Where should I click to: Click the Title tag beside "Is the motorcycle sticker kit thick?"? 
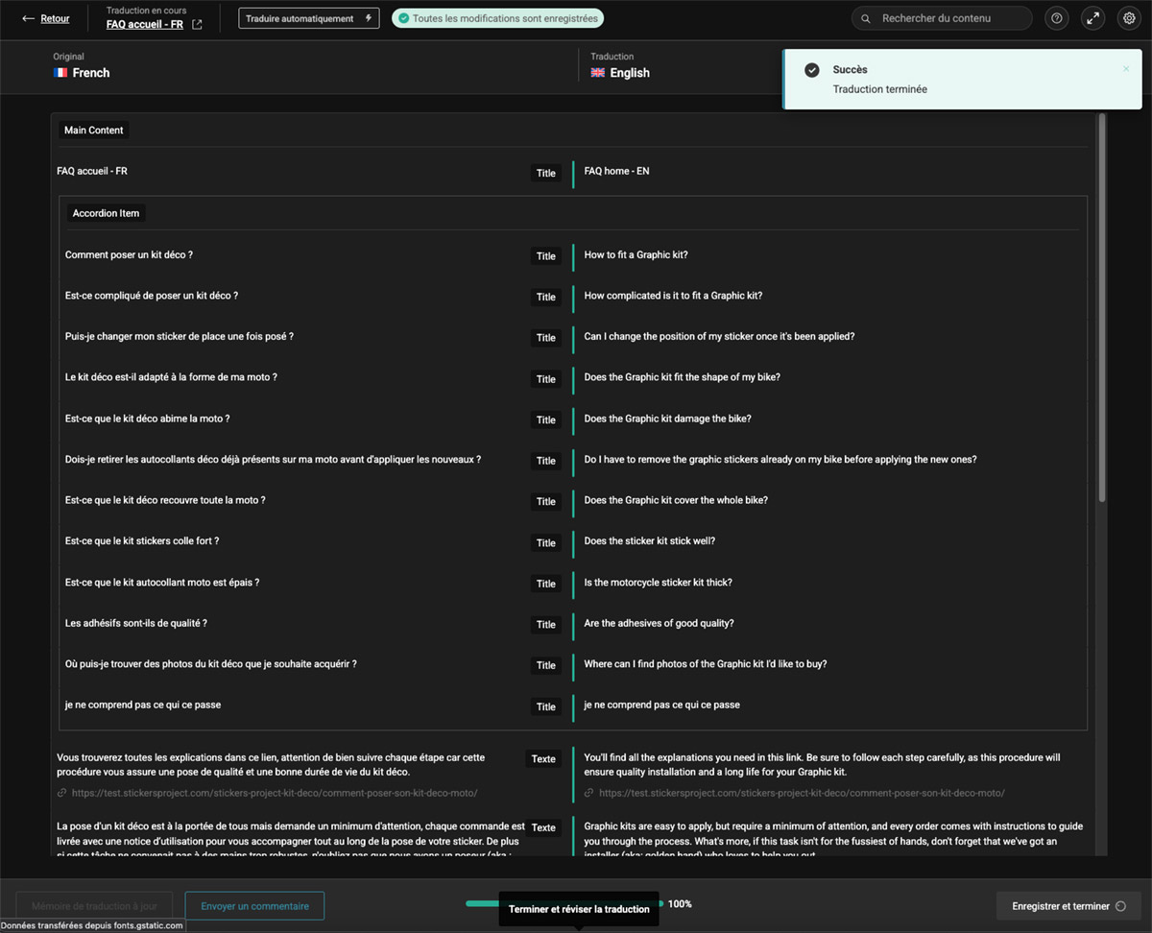(x=546, y=584)
